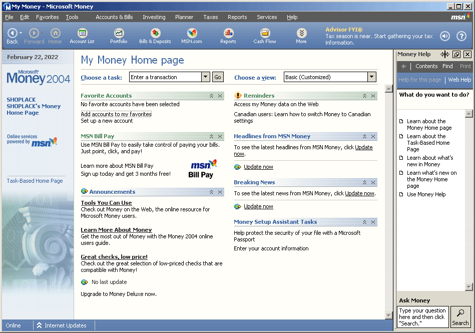Click globe icon next to No last update
Viewport: 475px width, 333px height.
(x=85, y=282)
